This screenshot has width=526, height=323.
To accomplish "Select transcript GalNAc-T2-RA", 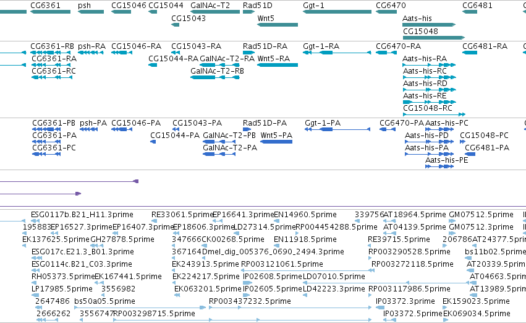I will point(227,58).
